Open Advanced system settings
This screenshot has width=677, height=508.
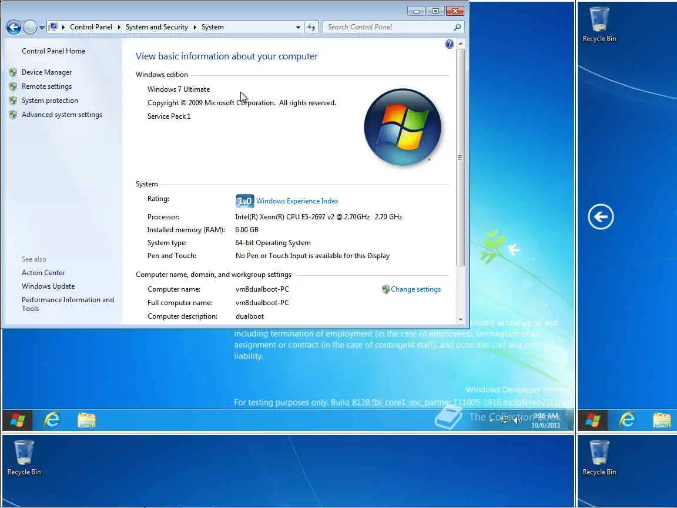coord(62,115)
